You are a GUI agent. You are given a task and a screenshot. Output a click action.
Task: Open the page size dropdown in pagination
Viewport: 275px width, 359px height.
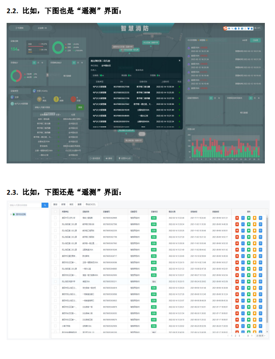[x=260, y=336]
